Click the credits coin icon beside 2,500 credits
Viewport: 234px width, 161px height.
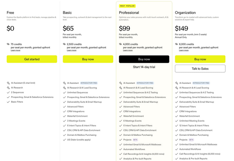[64, 44]
